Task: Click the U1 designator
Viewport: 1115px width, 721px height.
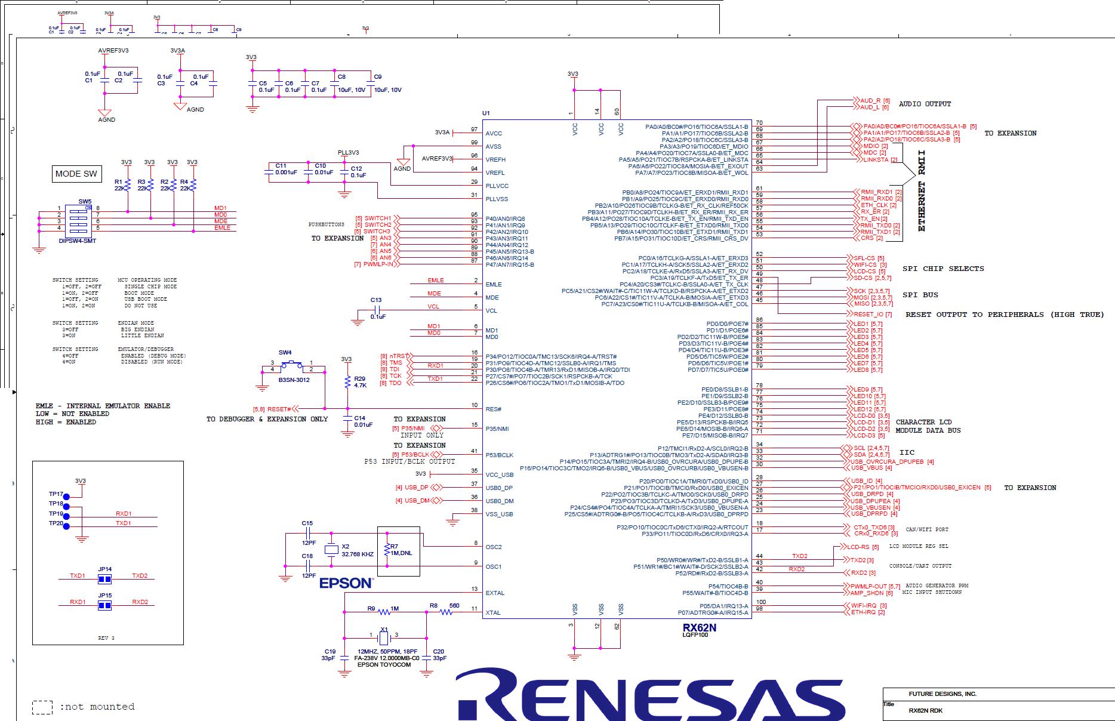Action: [486, 113]
